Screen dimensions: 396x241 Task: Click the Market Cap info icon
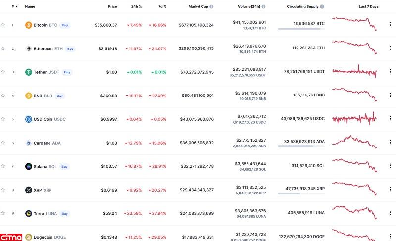click(211, 7)
